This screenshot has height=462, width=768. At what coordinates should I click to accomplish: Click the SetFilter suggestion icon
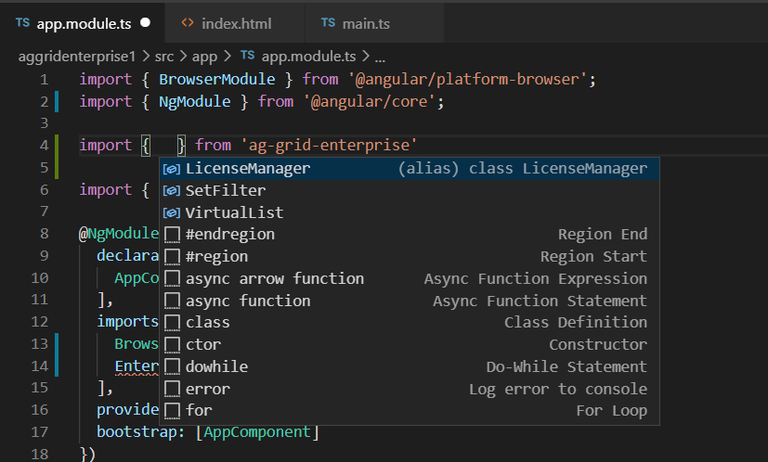pyautogui.click(x=172, y=191)
